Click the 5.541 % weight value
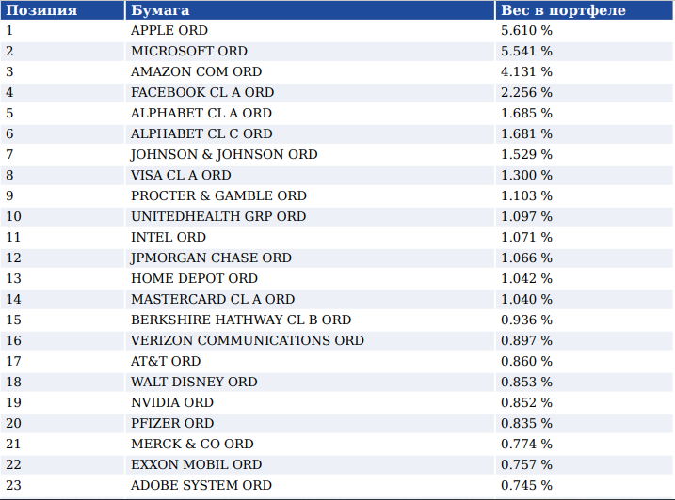Screen dimensions: 675x500 pos(526,51)
